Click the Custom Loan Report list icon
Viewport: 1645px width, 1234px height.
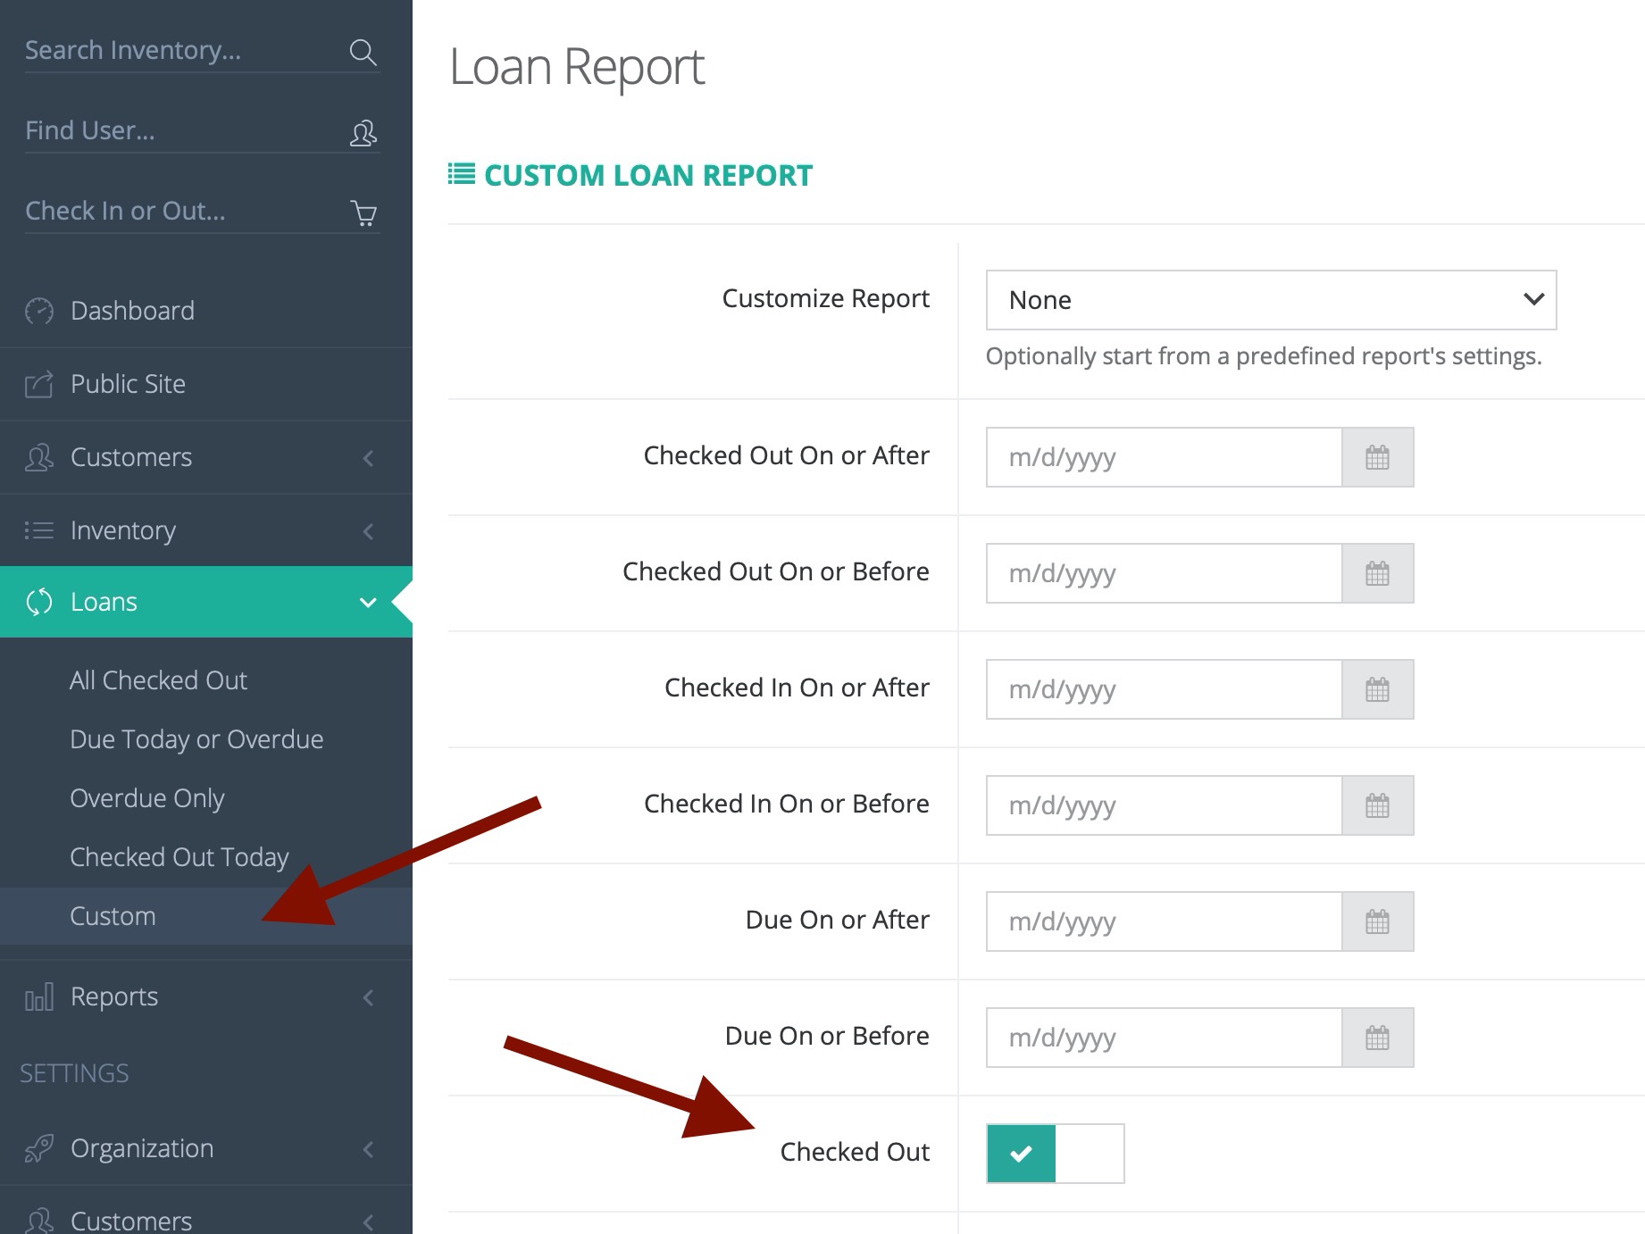462,174
